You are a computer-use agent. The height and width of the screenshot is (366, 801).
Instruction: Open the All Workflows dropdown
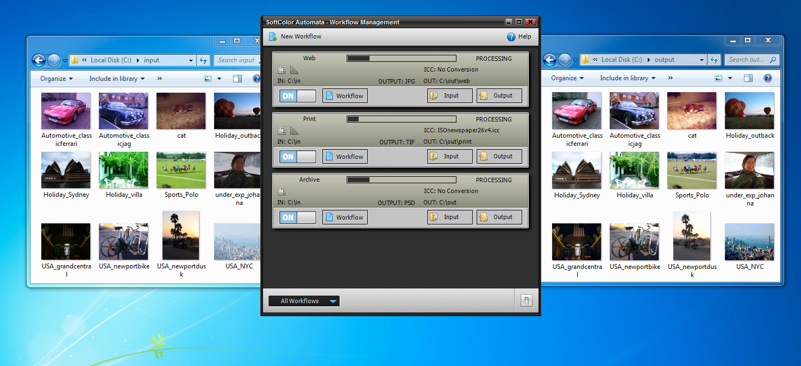[x=304, y=301]
